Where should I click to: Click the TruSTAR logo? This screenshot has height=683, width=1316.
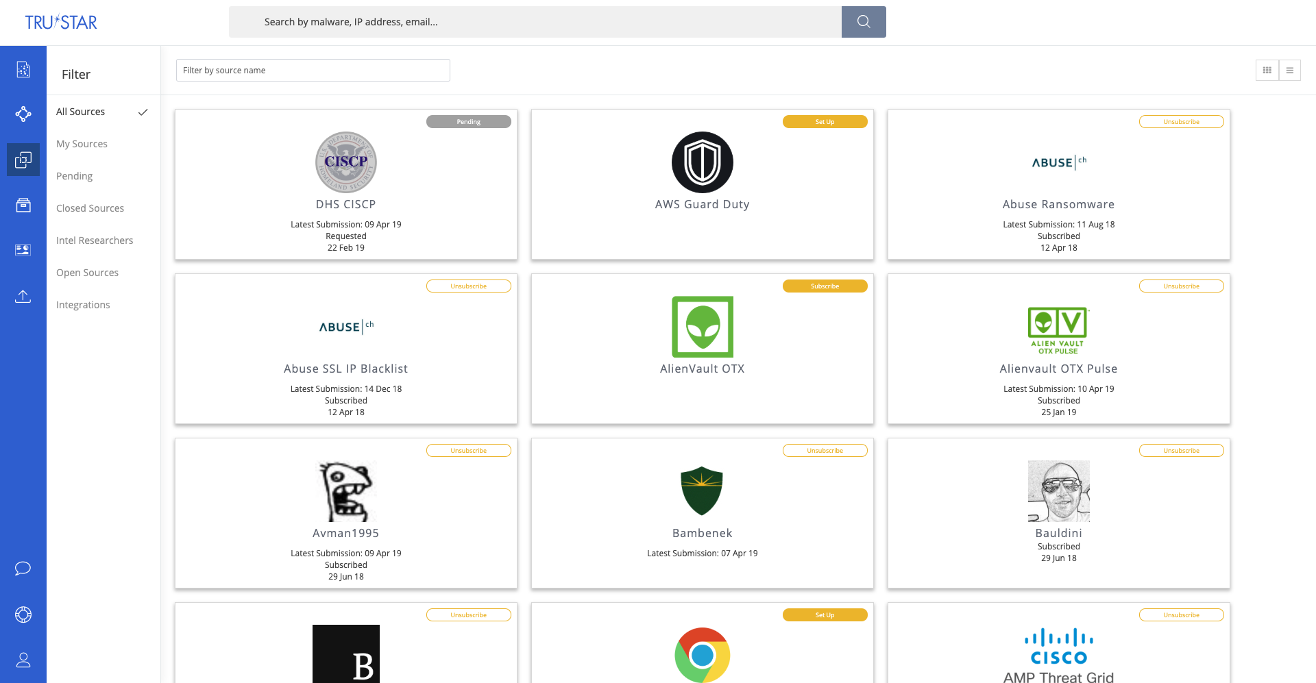(61, 23)
